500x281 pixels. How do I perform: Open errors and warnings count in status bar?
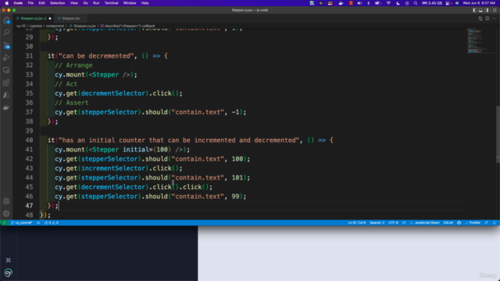tap(52, 222)
